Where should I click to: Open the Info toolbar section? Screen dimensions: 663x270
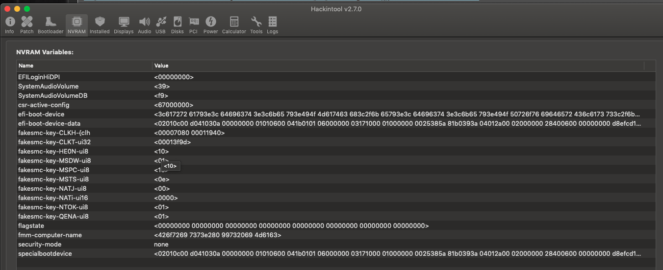click(9, 25)
